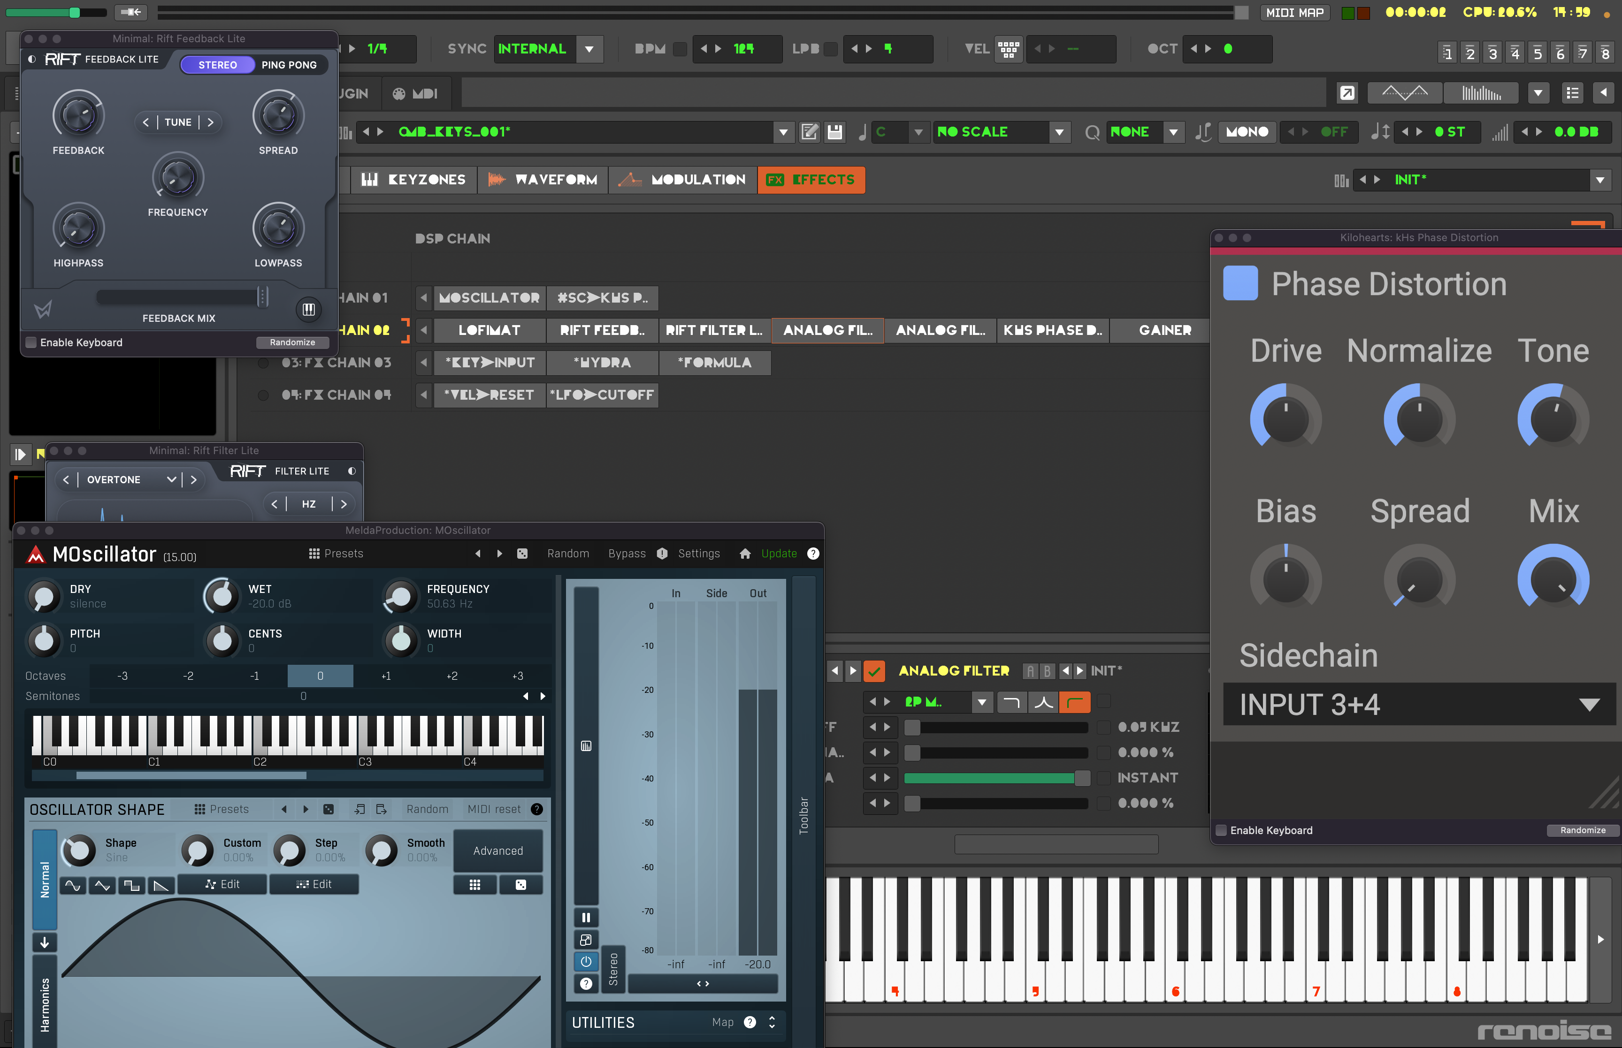Viewport: 1622px width, 1048px height.
Task: Toggle the LPB checkbox in transport
Action: click(830, 49)
